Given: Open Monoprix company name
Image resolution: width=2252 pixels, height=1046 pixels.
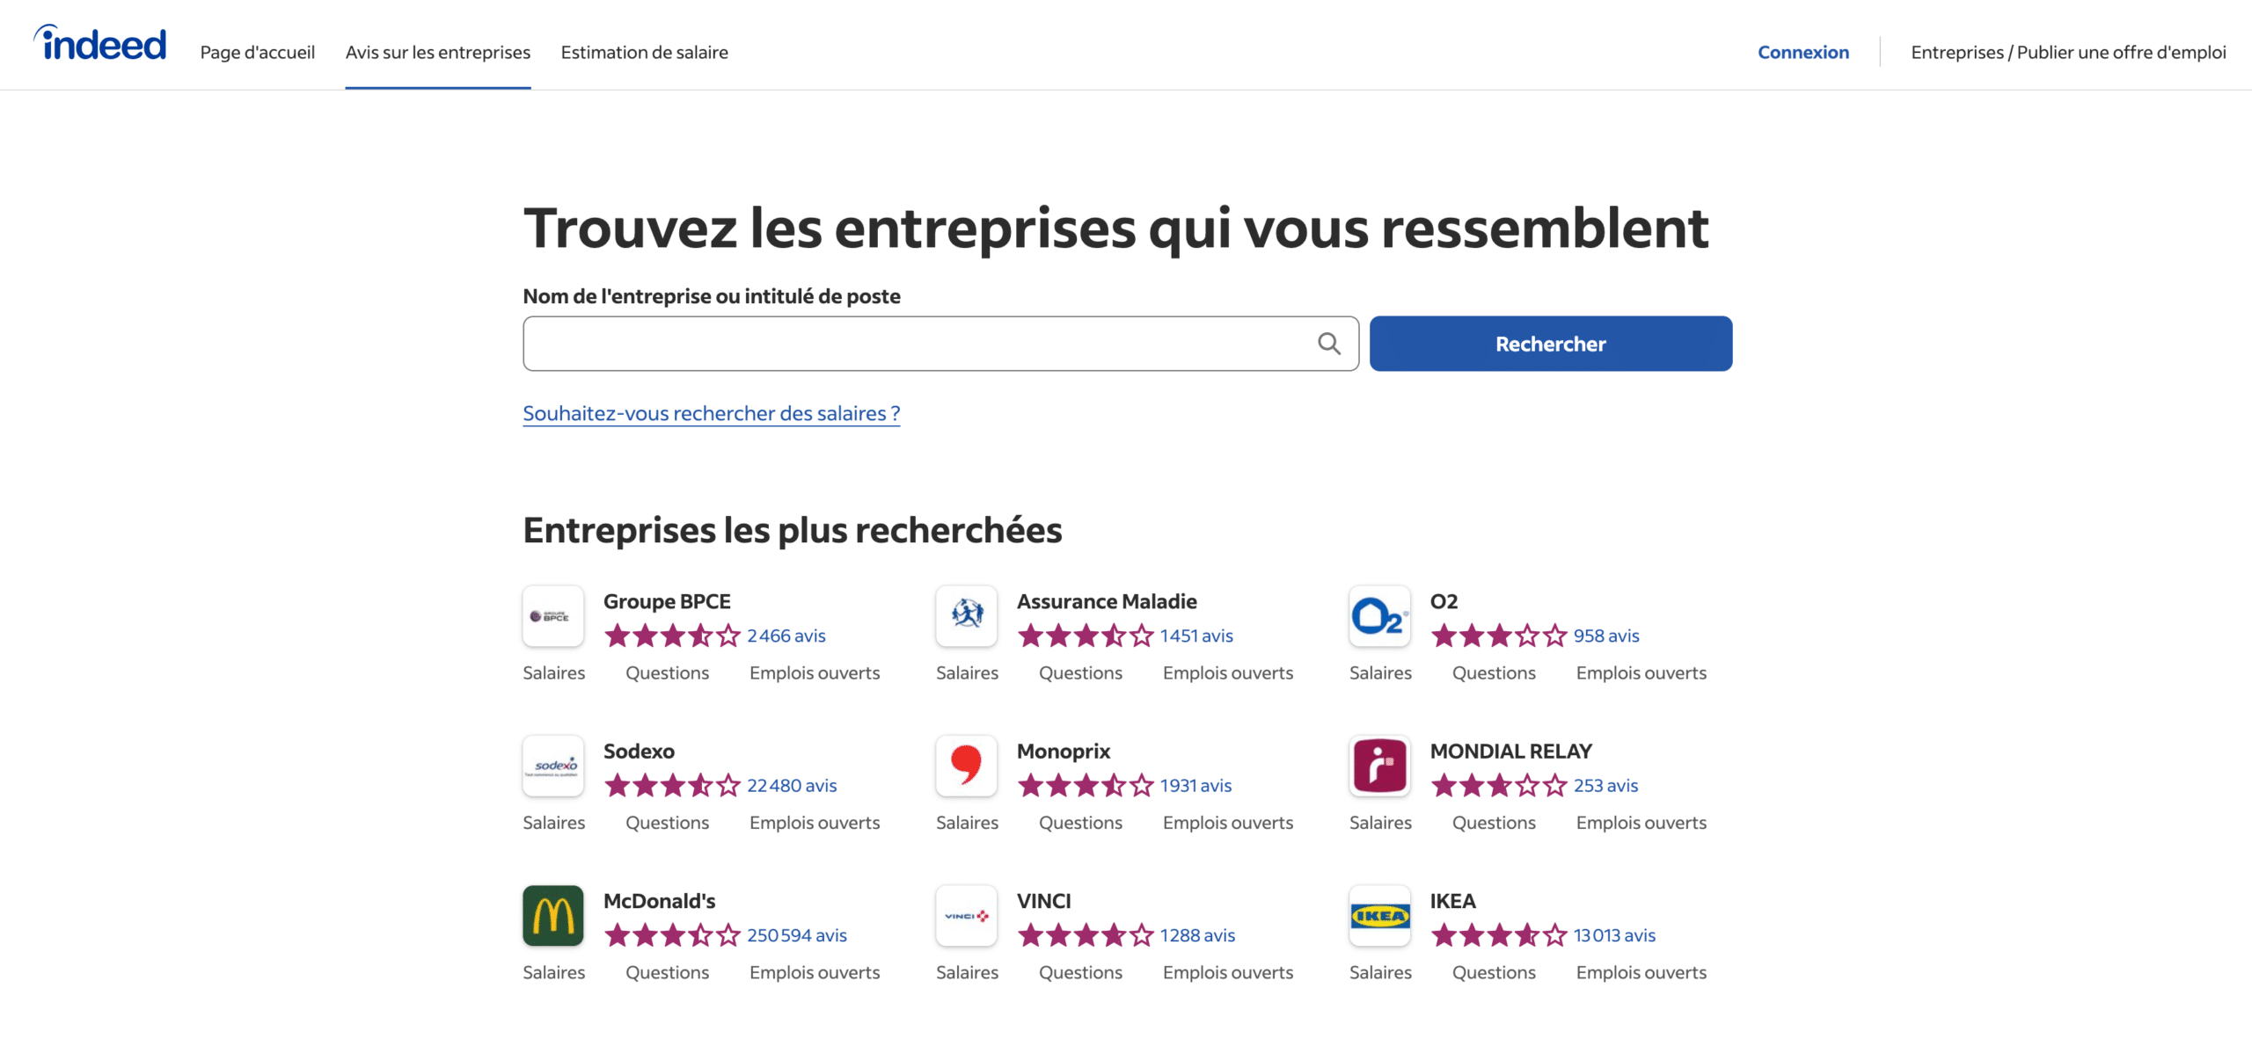Looking at the screenshot, I should 1064,752.
